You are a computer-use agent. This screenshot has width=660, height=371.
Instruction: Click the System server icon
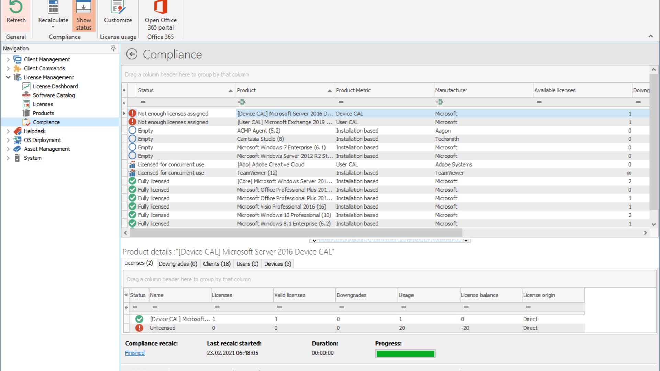click(17, 158)
